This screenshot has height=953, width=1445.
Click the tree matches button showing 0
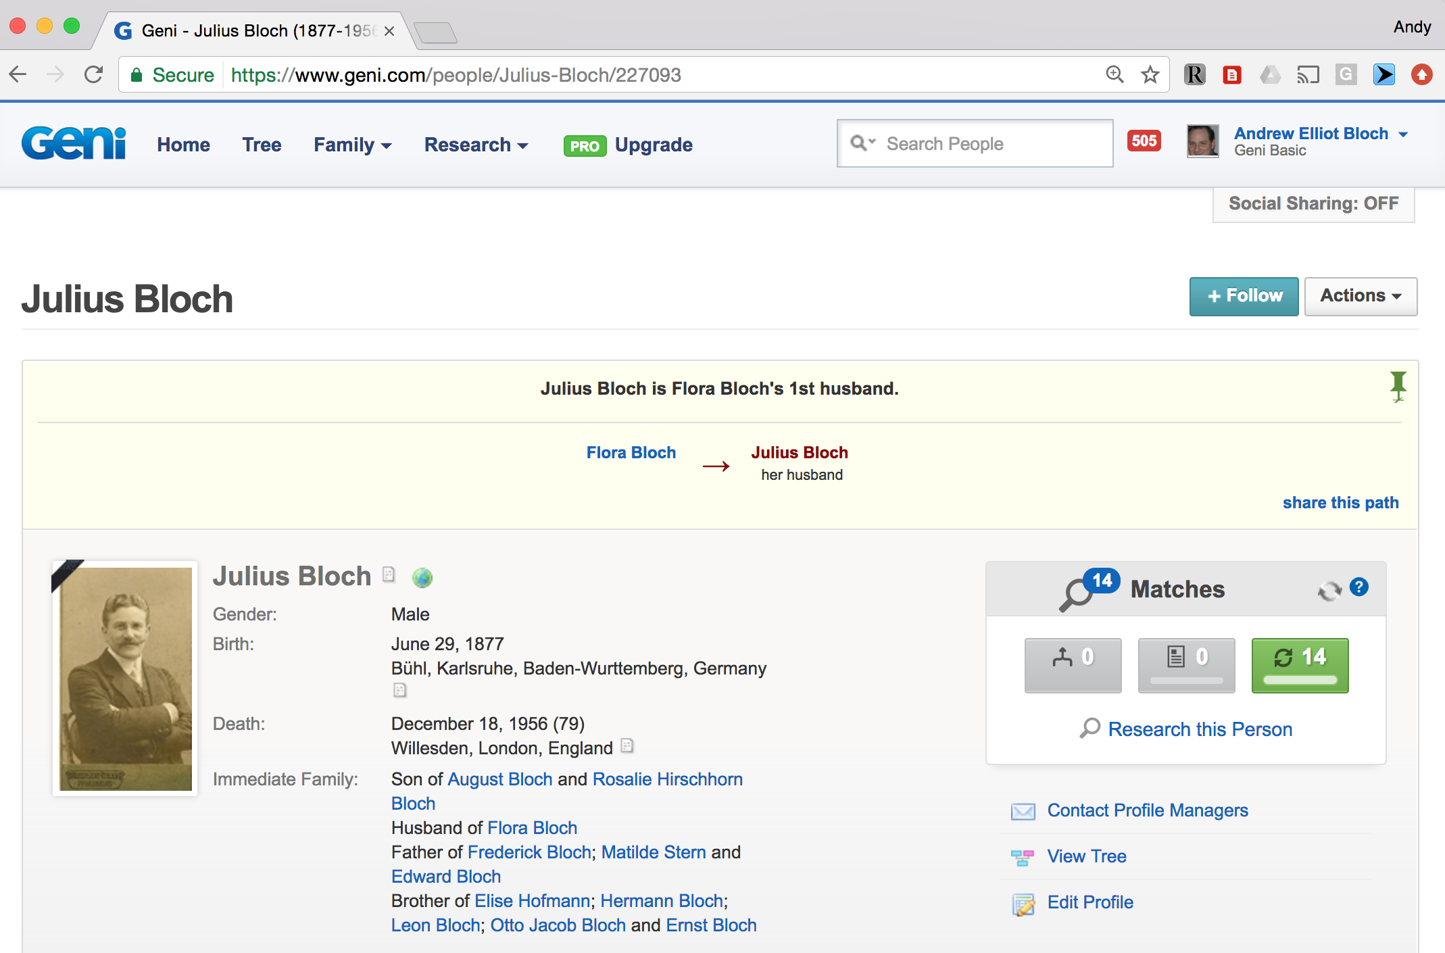tap(1073, 665)
